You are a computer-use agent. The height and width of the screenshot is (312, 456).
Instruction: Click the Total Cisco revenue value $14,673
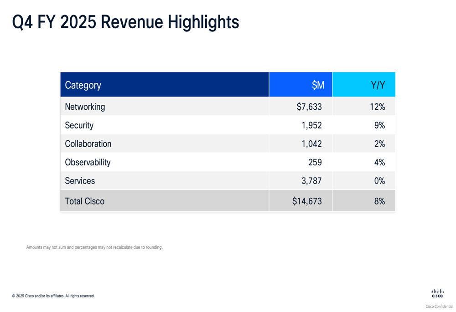tap(307, 201)
